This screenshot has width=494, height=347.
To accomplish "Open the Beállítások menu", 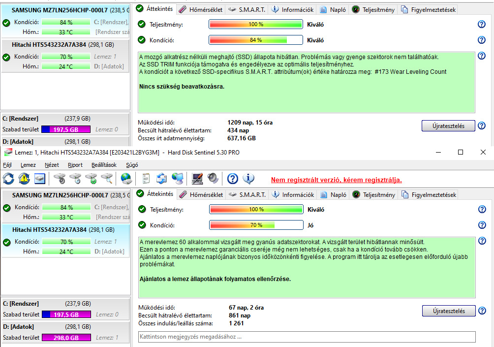I will click(x=104, y=165).
